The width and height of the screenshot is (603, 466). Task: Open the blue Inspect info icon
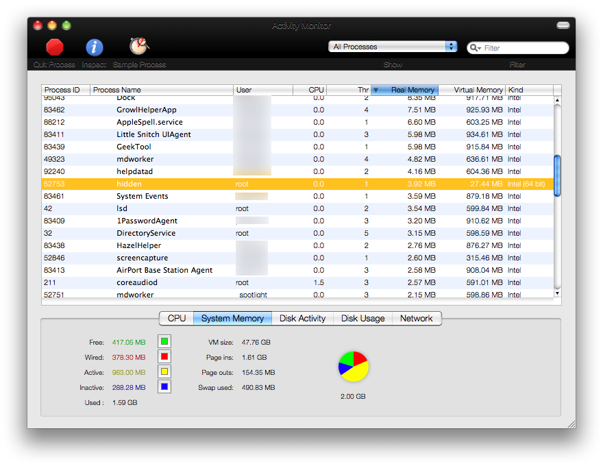point(95,48)
